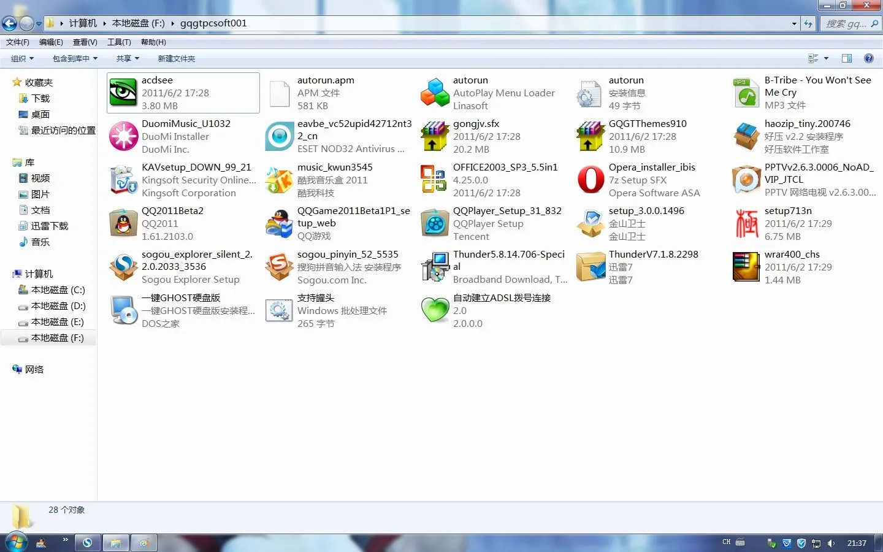Select the OFFICE2003_SP3_5.5in1 icon

coord(434,180)
